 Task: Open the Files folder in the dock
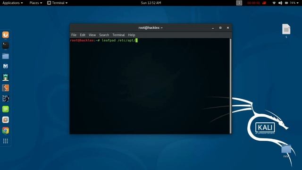pyautogui.click(x=5, y=56)
